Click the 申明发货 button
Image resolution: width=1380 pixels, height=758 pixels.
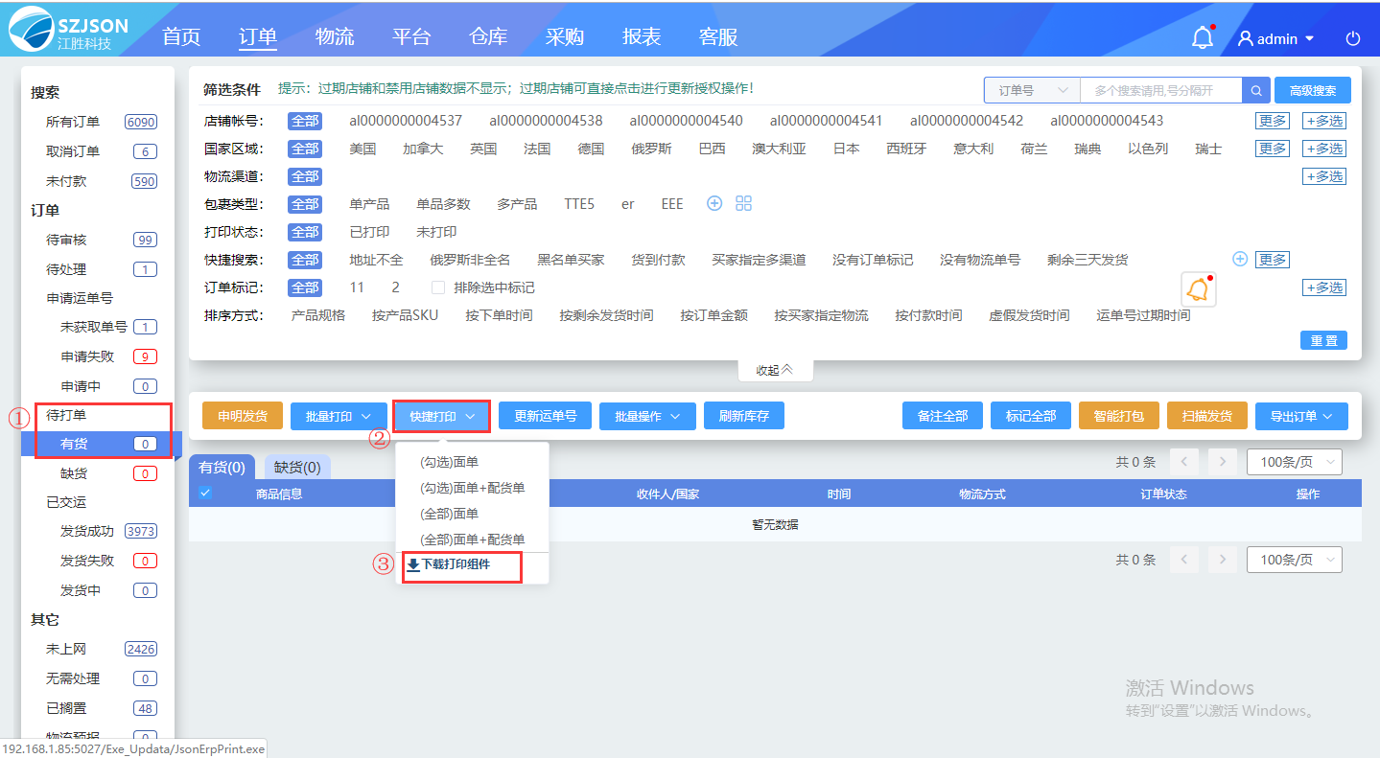[x=243, y=416]
